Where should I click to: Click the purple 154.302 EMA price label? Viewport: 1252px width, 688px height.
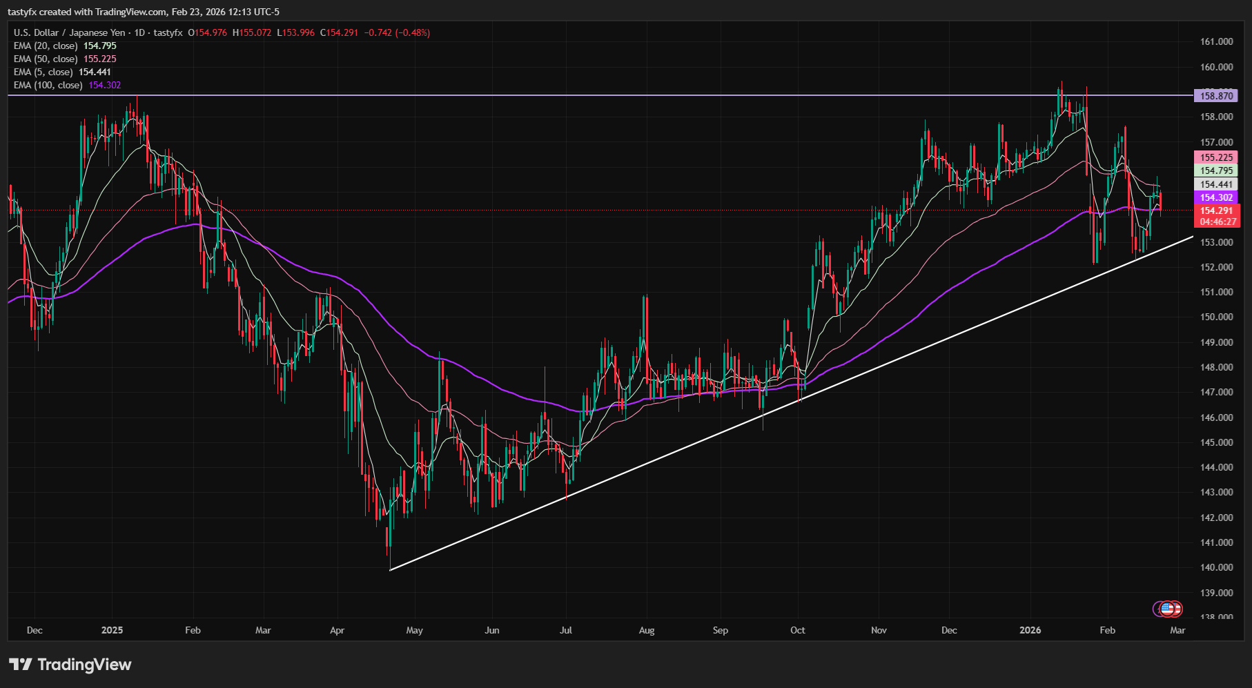pyautogui.click(x=1216, y=198)
